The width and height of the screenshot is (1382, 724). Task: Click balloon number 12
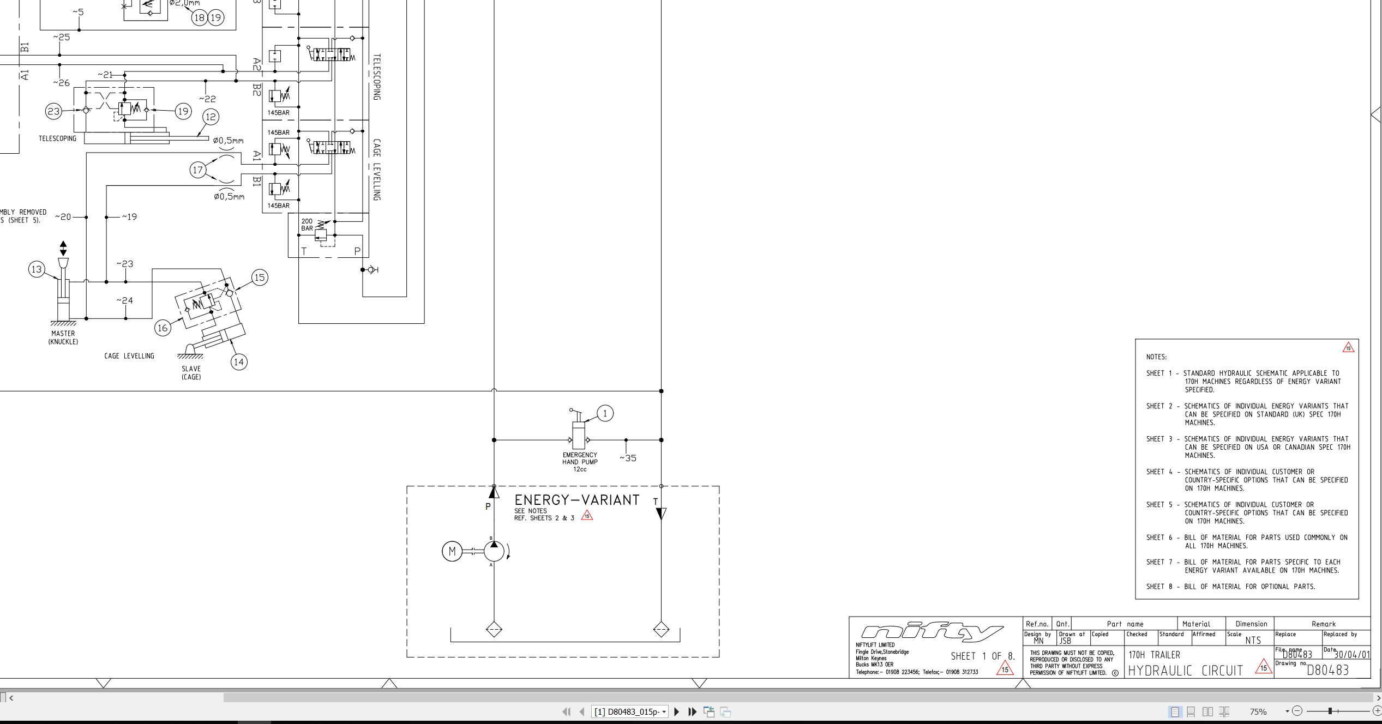(211, 117)
